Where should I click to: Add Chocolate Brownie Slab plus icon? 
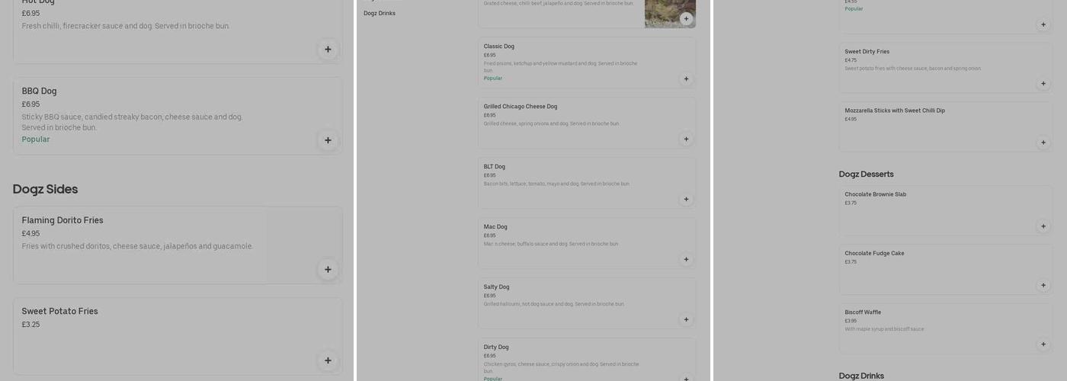pyautogui.click(x=1043, y=226)
